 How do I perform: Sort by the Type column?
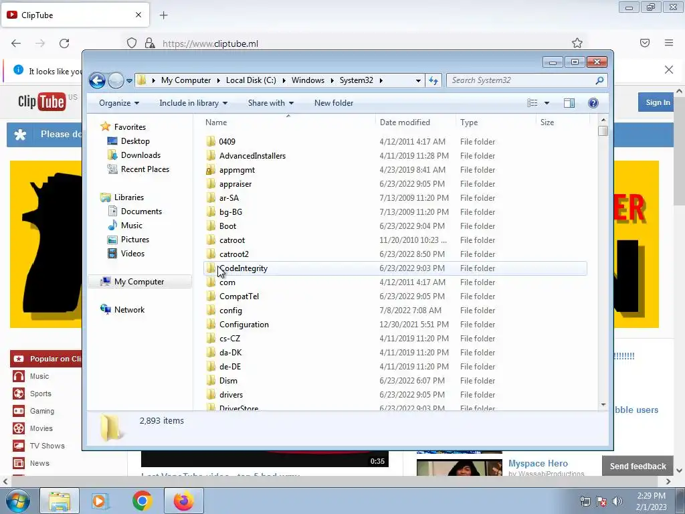pos(496,122)
